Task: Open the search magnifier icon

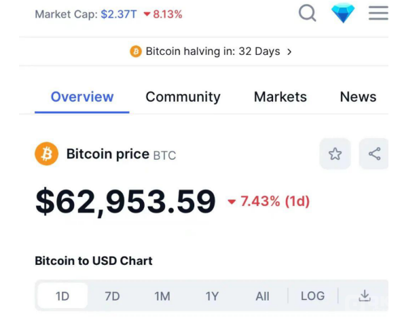Action: point(308,13)
